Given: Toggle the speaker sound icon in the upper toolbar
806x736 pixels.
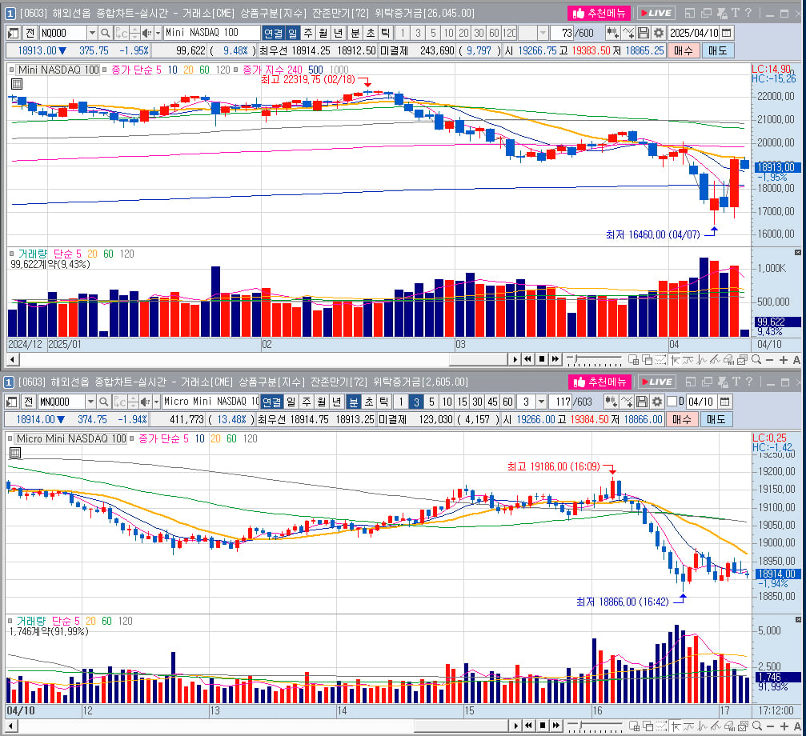Looking at the screenshot, I should tap(146, 33).
